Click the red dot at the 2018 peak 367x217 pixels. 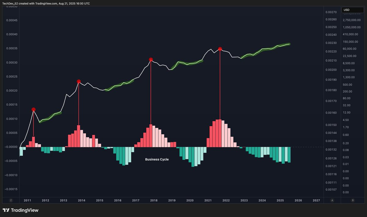[151, 60]
